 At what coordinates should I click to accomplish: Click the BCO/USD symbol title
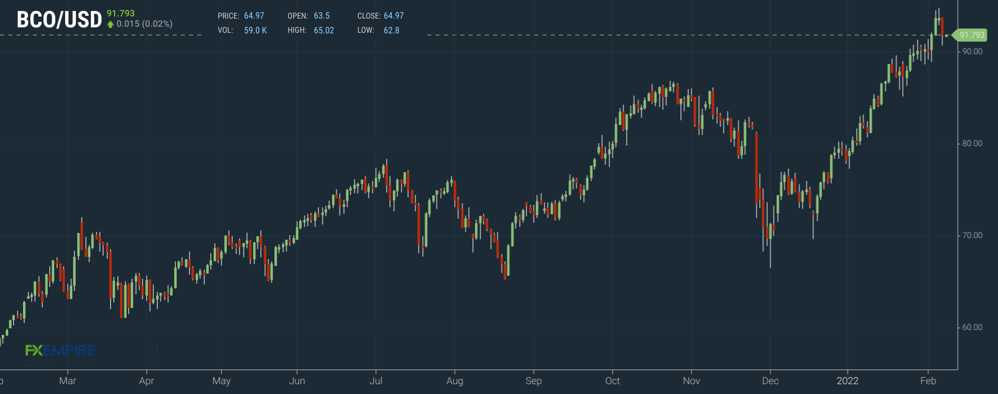point(59,20)
